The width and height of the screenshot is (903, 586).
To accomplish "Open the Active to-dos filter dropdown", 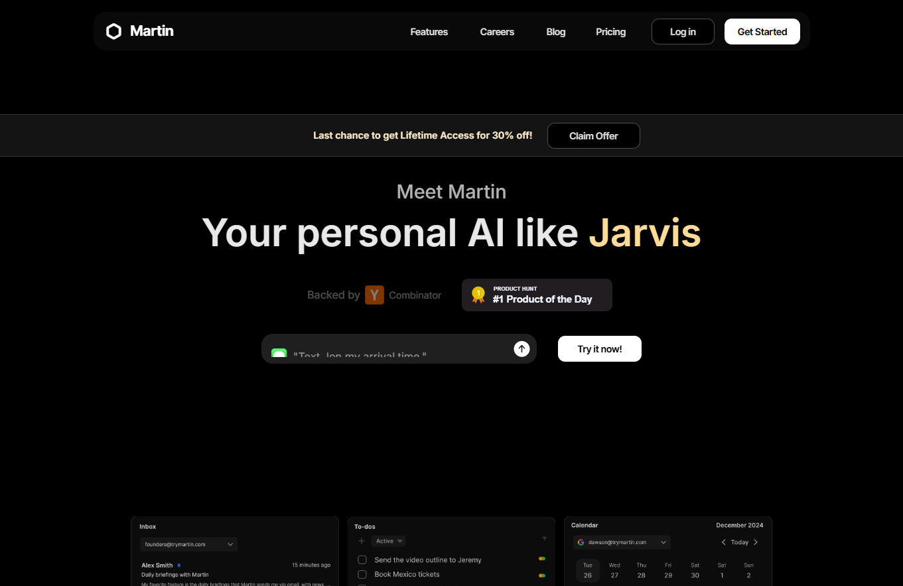I will click(389, 541).
